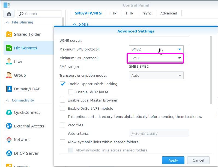Click the sidebar scrollbar
218x167 pixels.
(x=63, y=22)
